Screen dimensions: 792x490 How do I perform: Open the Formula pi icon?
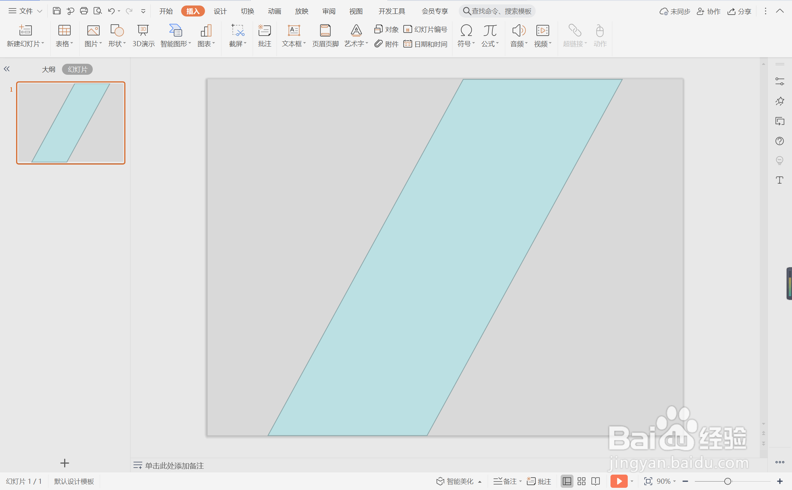pos(490,30)
